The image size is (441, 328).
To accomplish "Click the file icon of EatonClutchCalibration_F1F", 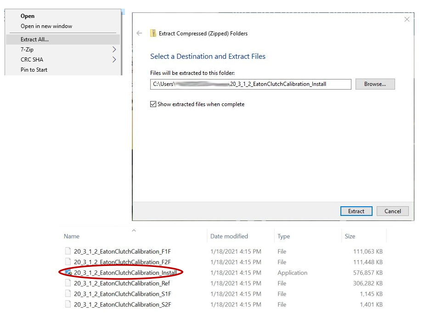I will (x=68, y=251).
